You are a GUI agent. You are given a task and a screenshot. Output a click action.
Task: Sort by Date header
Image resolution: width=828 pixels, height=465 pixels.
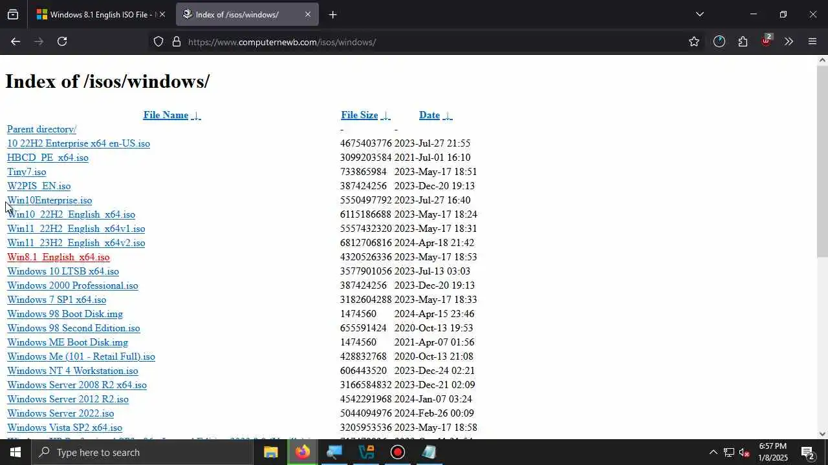click(x=430, y=115)
